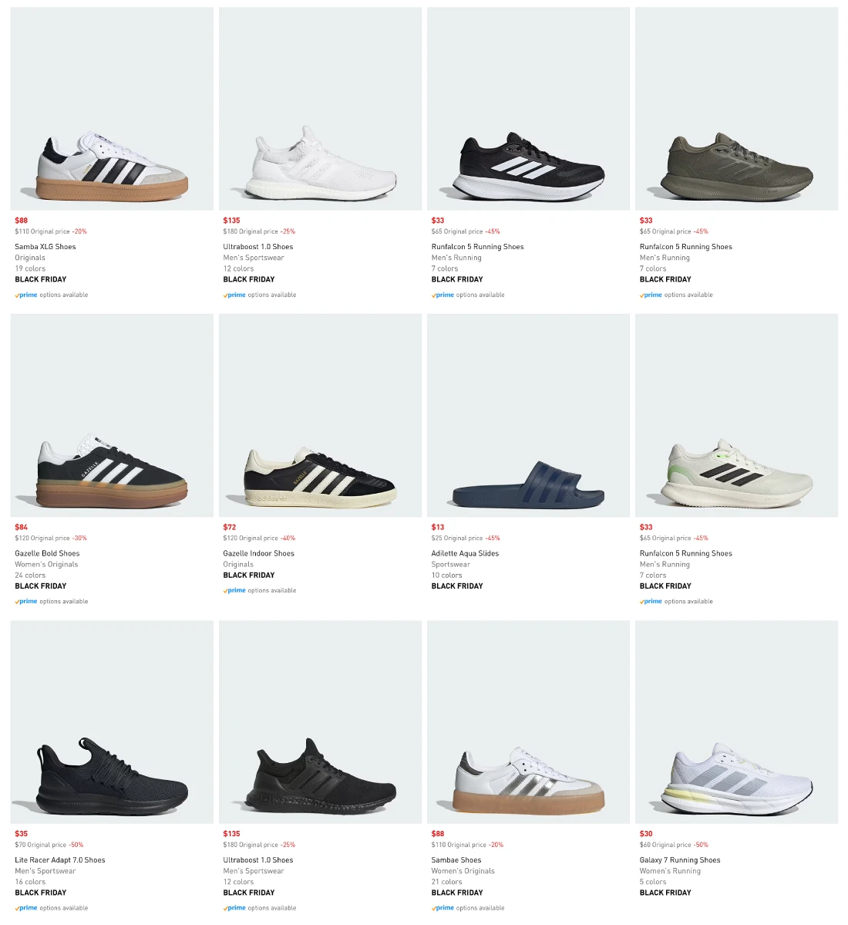Click the $13 price for Adilette Aqua Slides
The image size is (848, 925).
tap(438, 528)
